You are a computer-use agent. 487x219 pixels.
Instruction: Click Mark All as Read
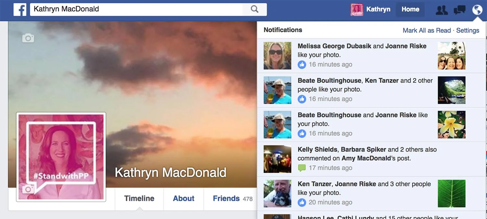coord(427,30)
